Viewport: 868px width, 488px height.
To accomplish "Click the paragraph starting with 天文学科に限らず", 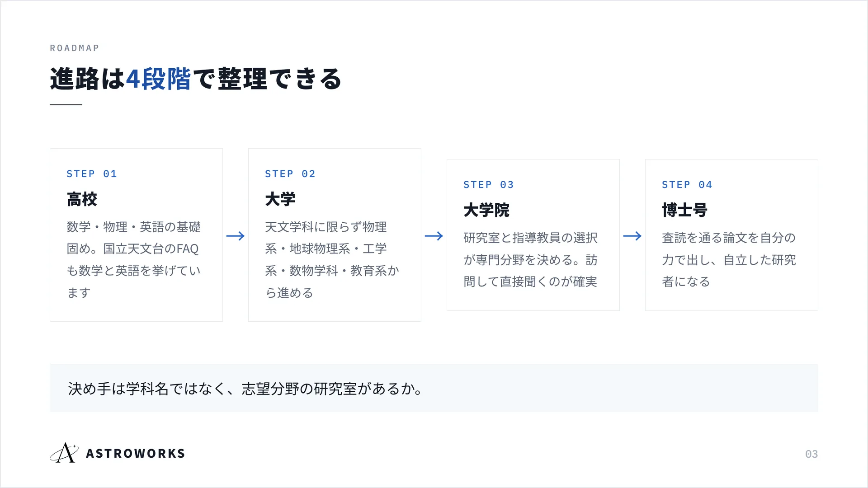I will [x=332, y=260].
